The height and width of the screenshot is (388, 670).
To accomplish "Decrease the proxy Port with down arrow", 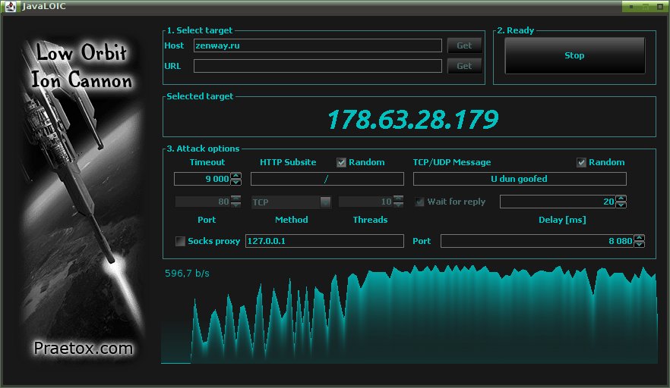I will click(x=640, y=244).
